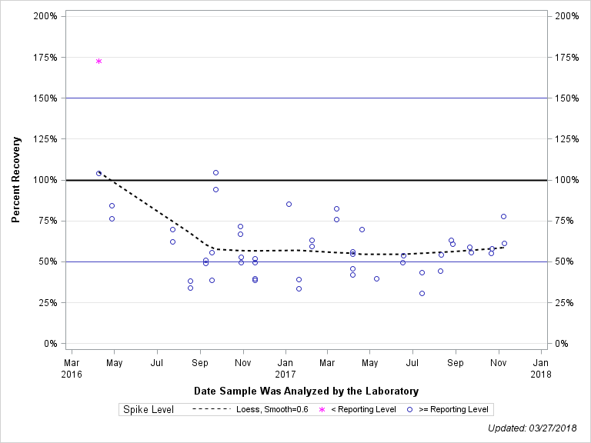Viewport: 591px width, 443px height.
Task: Select the magenta asterisk in the legend
Action: click(322, 409)
